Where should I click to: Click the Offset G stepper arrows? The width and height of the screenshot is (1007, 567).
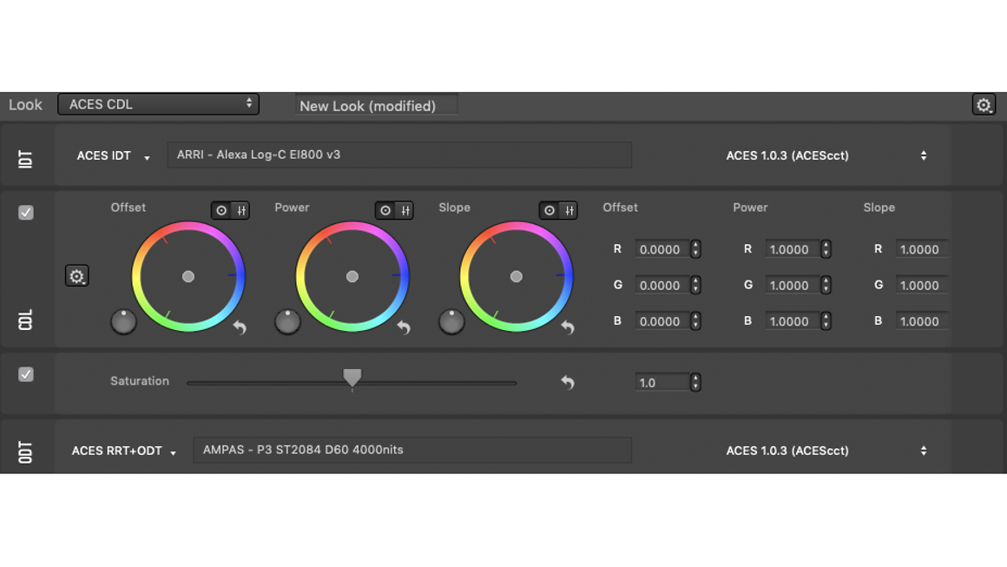[695, 285]
